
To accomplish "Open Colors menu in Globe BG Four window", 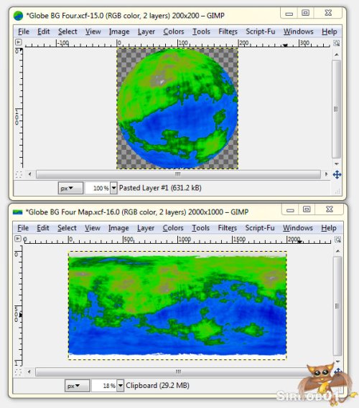I will (174, 32).
